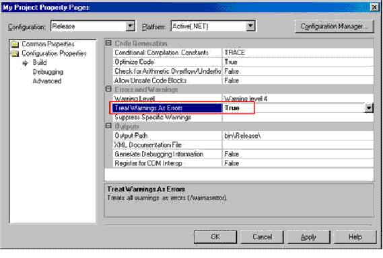Click the Help button
Viewport: 383px width, 258px height.
click(355, 236)
